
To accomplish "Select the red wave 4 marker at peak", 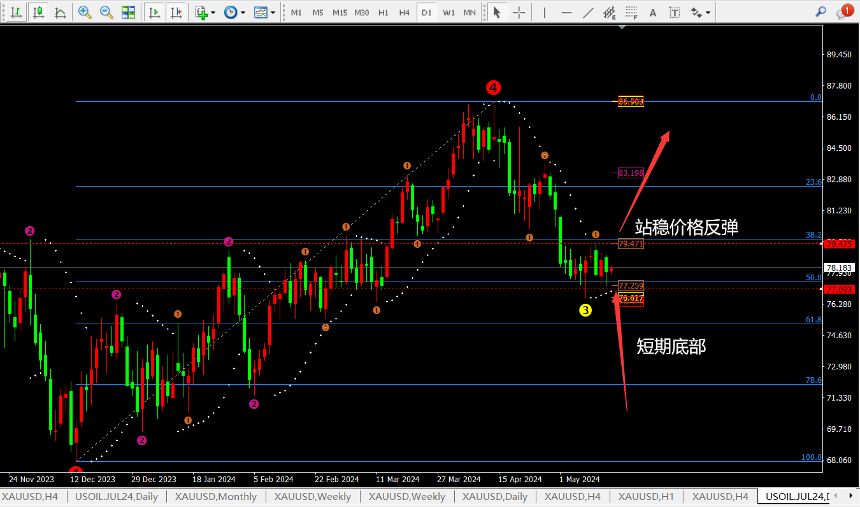I will [493, 88].
